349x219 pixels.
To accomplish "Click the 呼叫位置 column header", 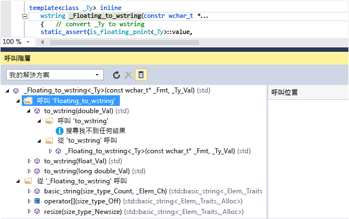I will pyautogui.click(x=284, y=92).
